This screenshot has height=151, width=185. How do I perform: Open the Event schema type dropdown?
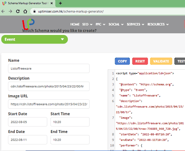[x=35, y=39]
